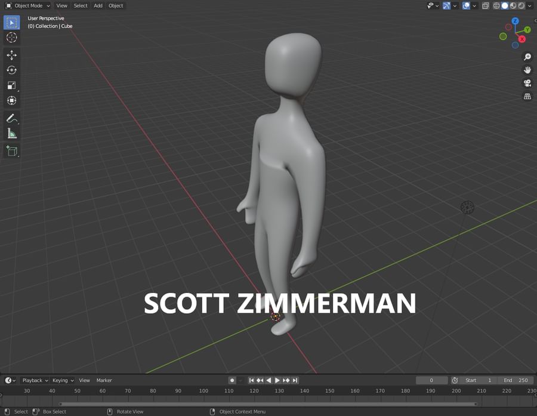
Task: Jump to the next keyframe
Action: (x=286, y=380)
